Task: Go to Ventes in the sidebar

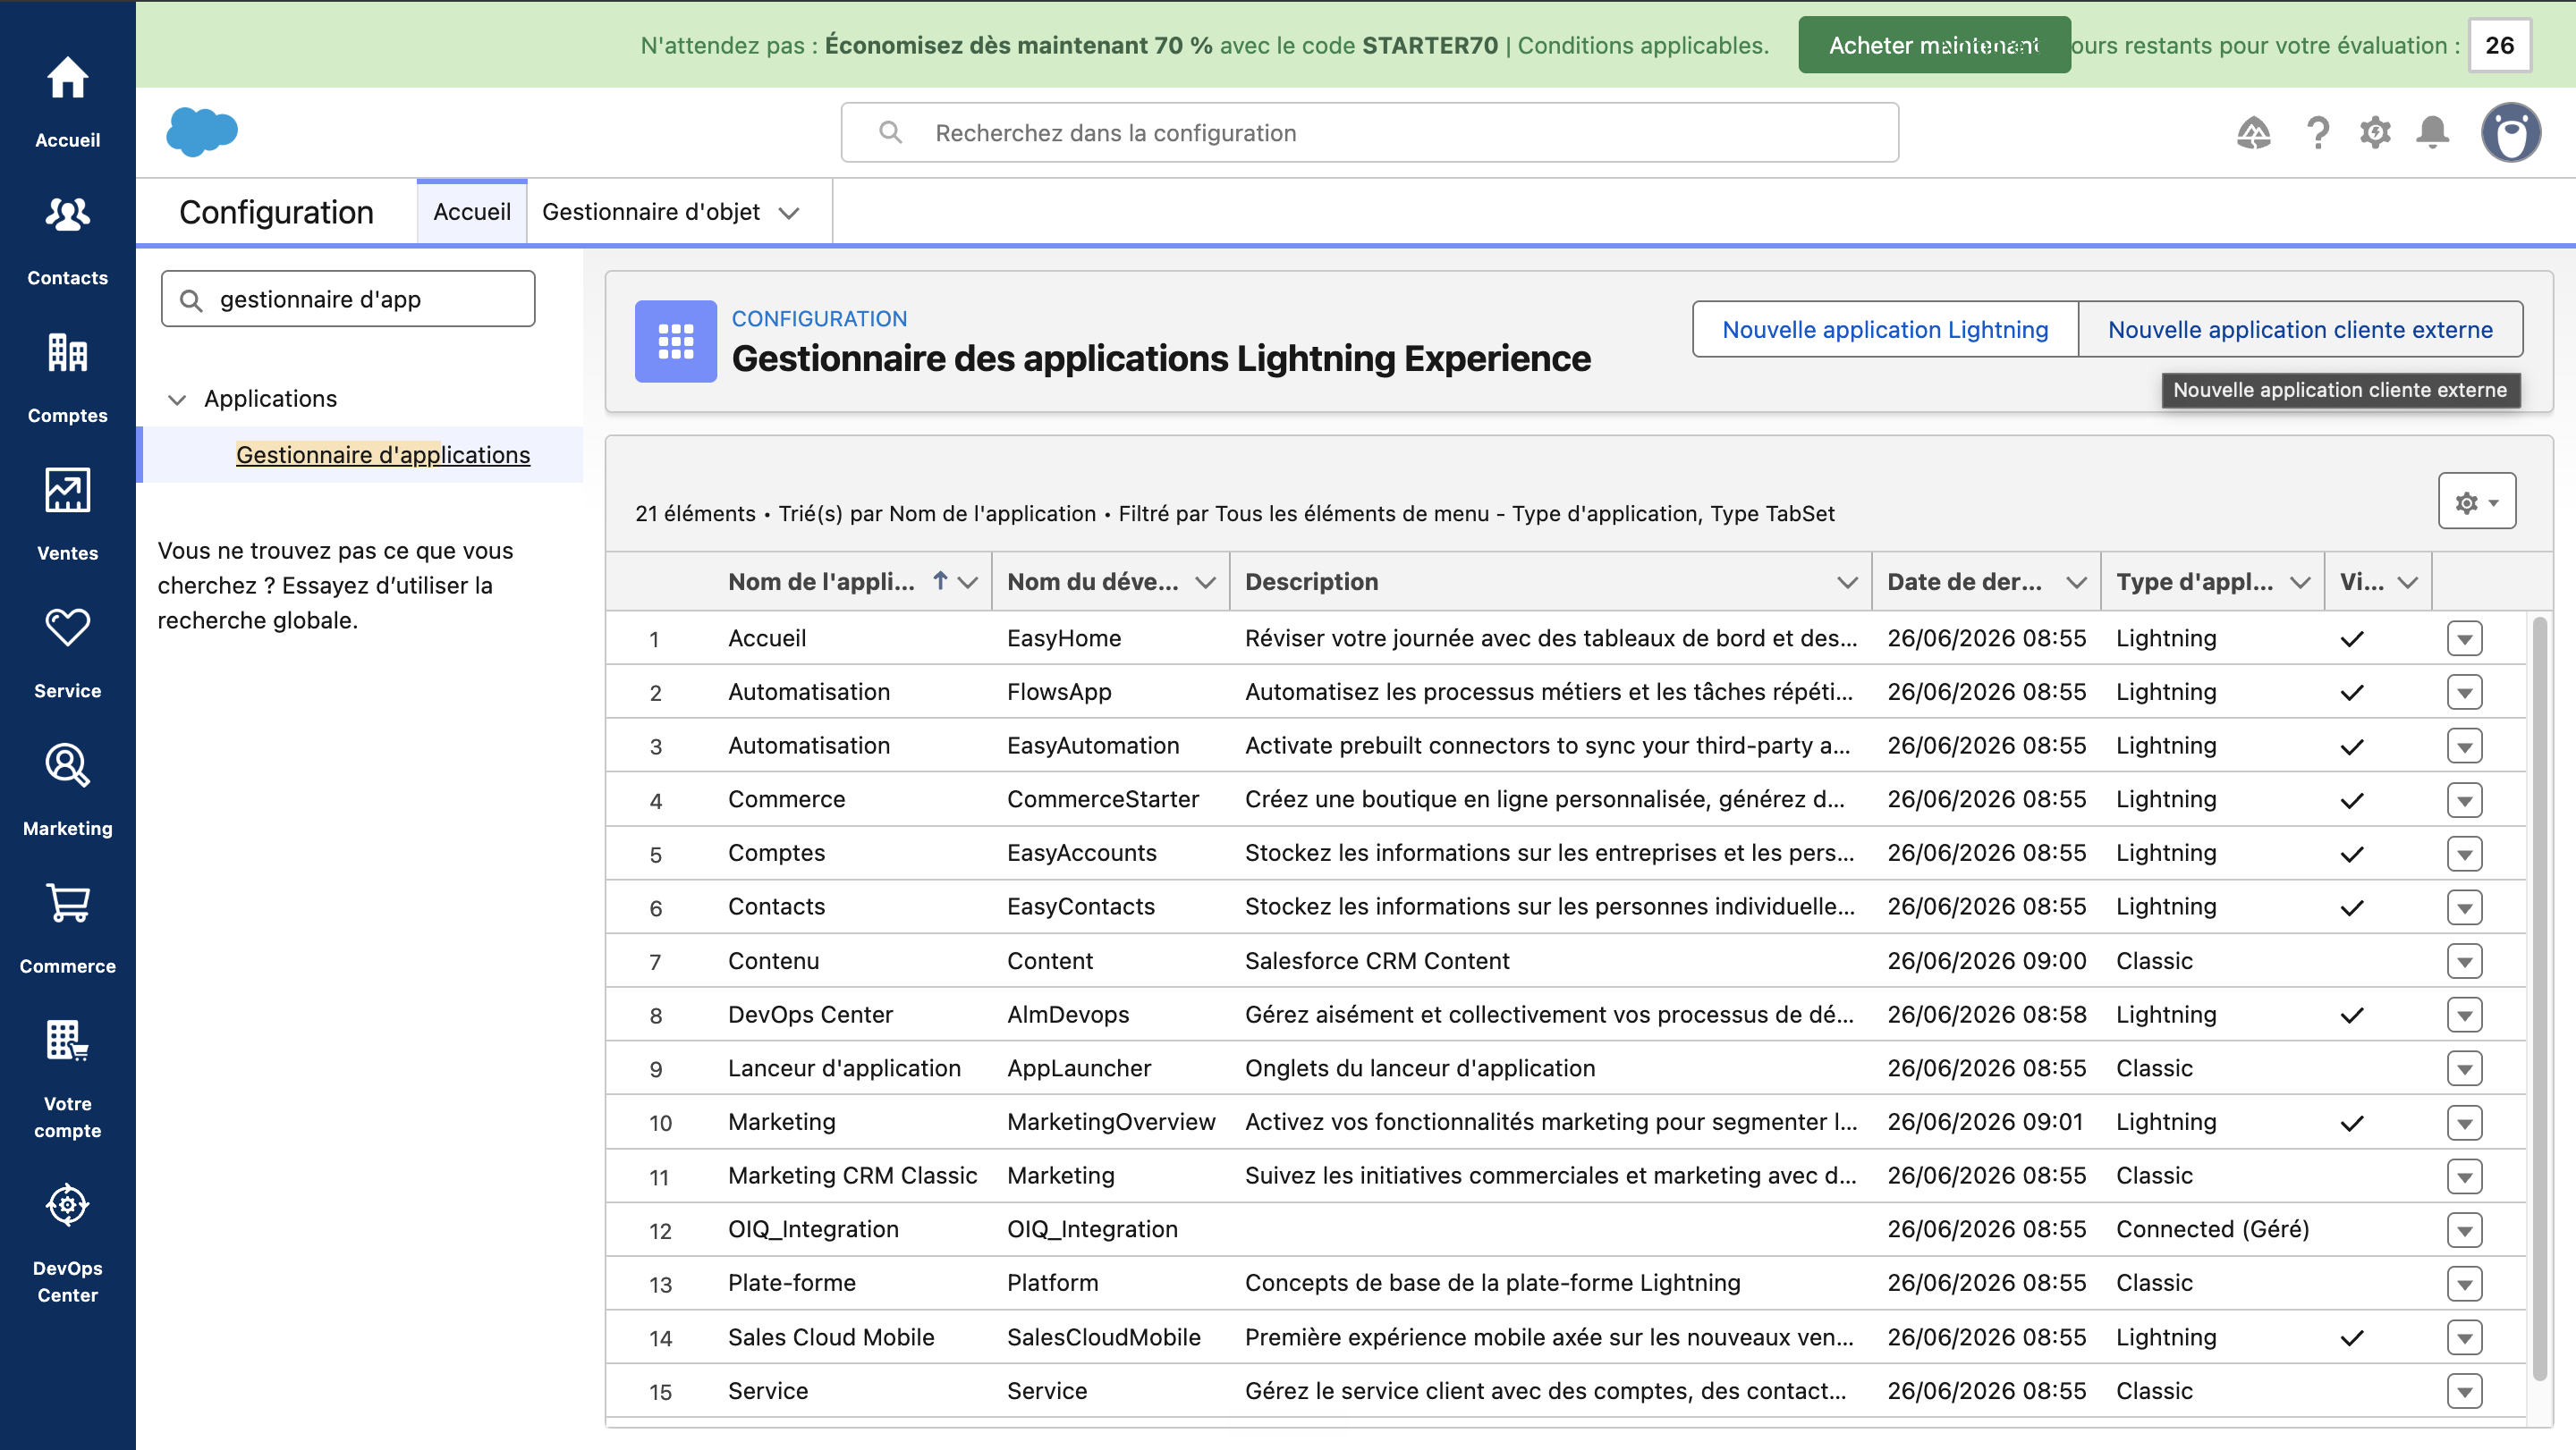Action: pyautogui.click(x=67, y=516)
